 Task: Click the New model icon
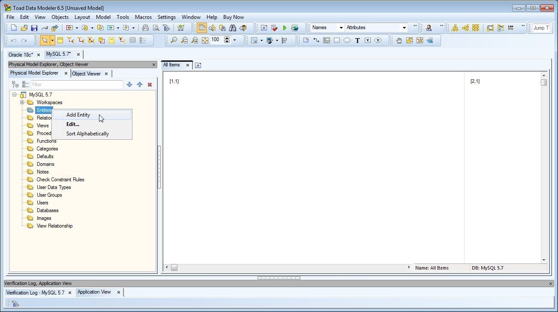pyautogui.click(x=14, y=28)
